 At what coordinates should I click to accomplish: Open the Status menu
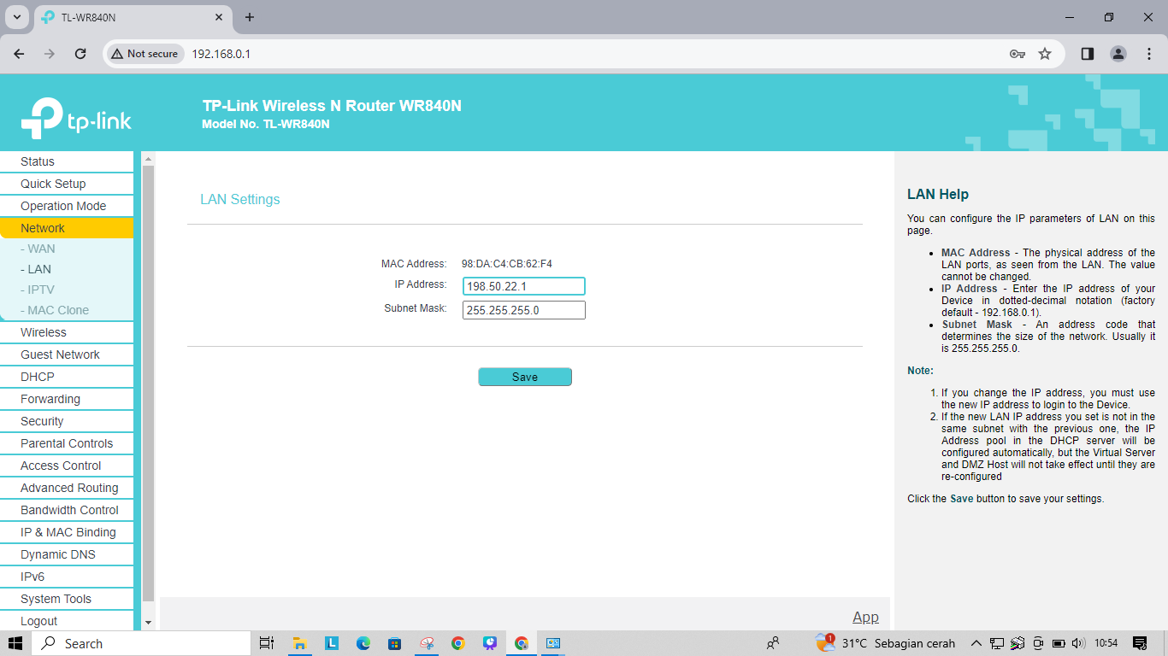[67, 161]
